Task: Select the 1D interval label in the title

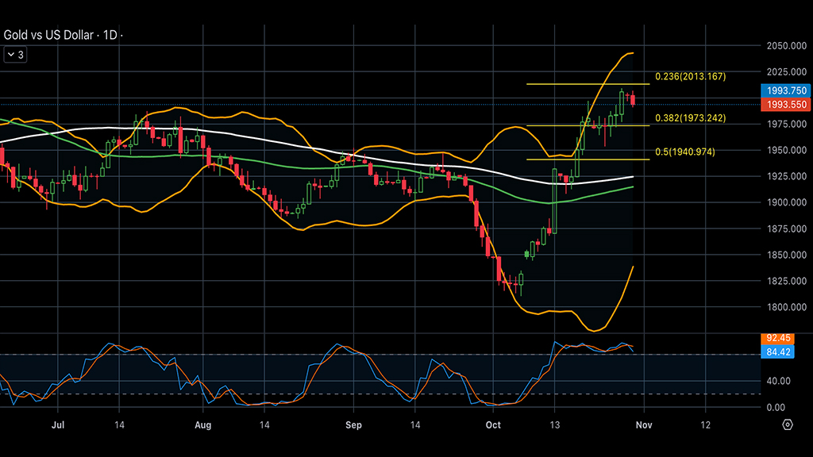Action: pos(110,35)
